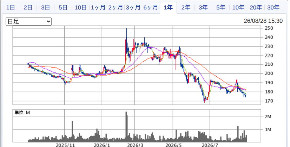Open the 日足 candlestick interval dropdown
This screenshot has height=147, width=290.
point(29,22)
